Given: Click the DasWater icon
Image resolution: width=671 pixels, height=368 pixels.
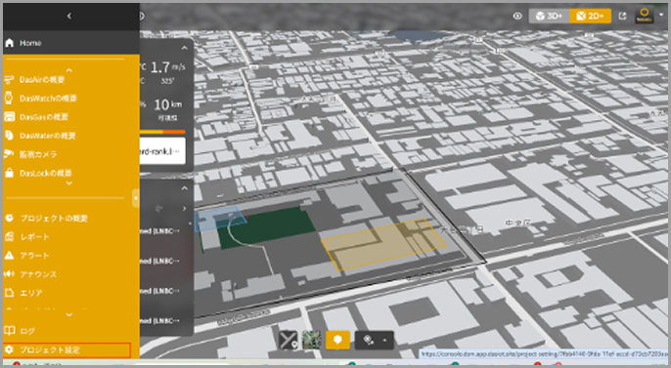Looking at the screenshot, I should pos(9,136).
